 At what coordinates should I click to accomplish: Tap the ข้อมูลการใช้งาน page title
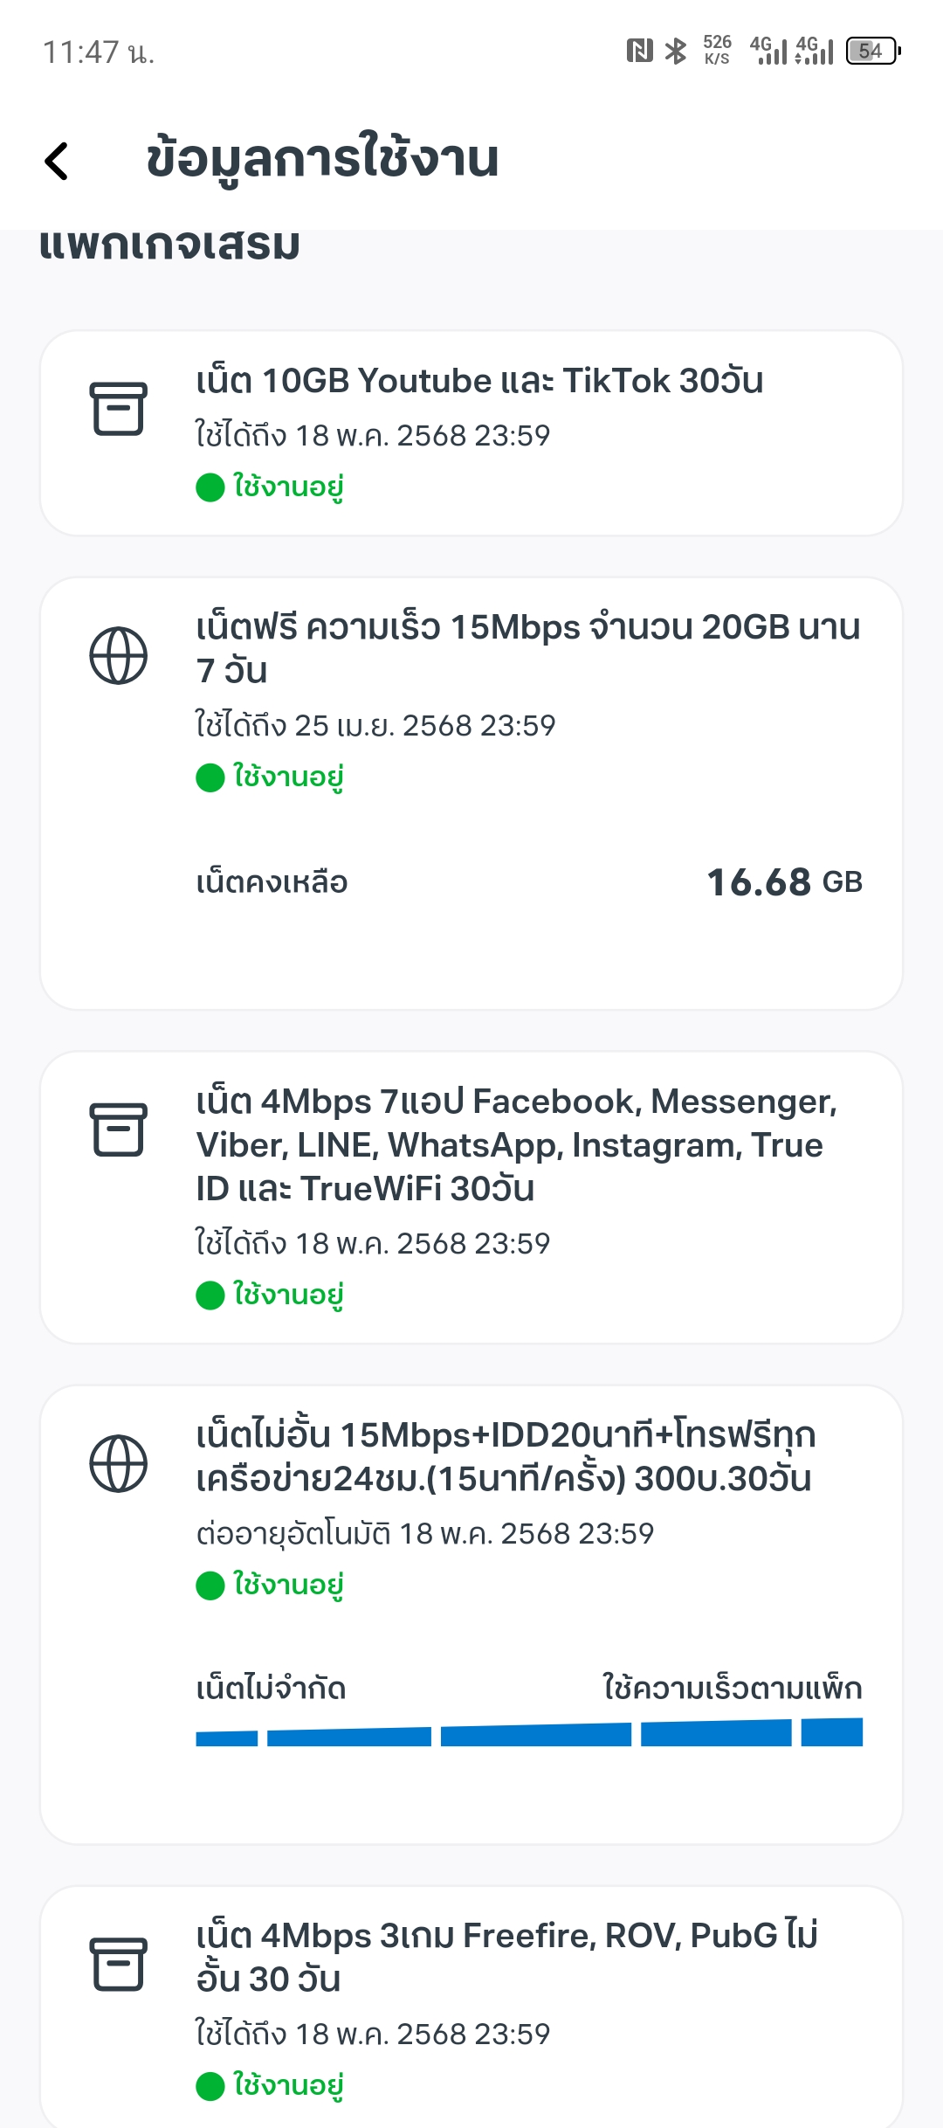322,160
